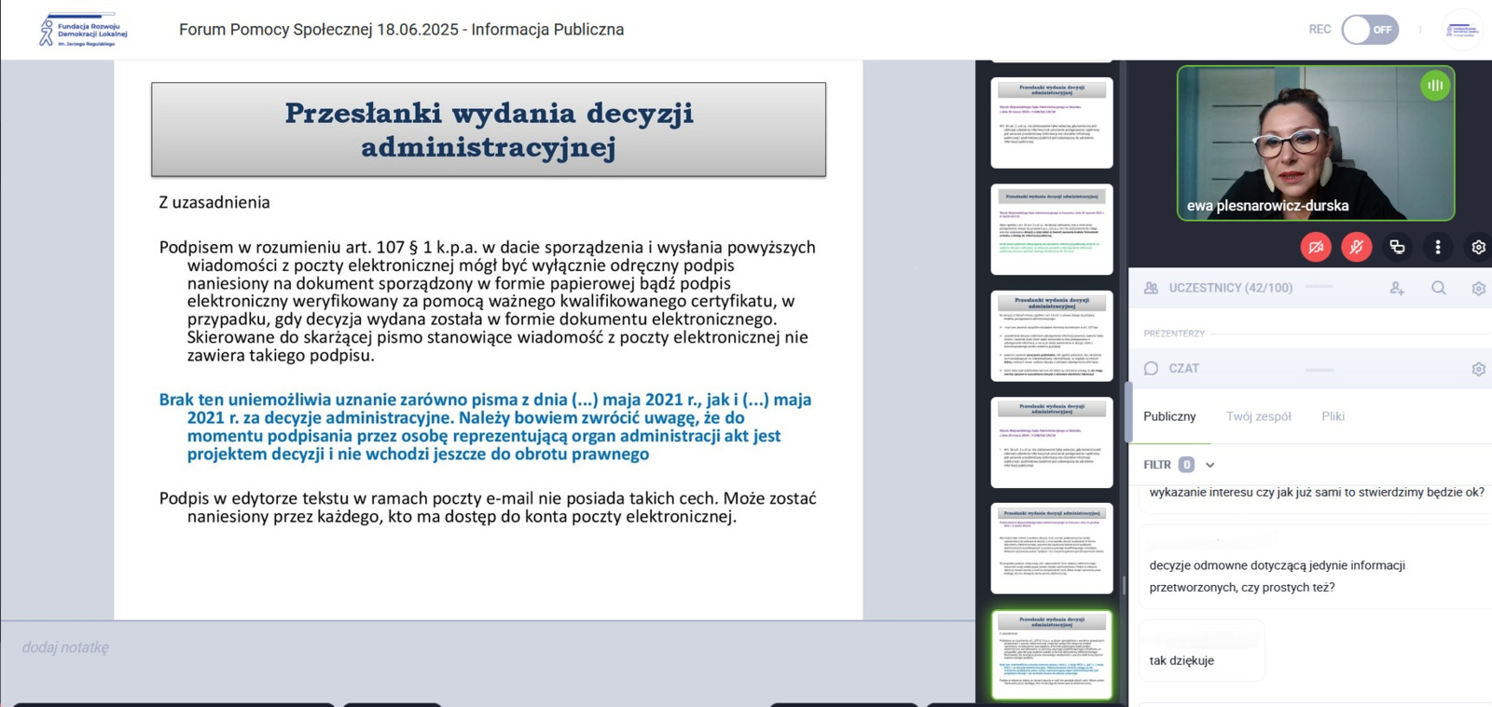Screen dimensions: 1492x707
Task: Click the Fundacja Rozwoju Demokracji Lokalnej logo
Action: [x=83, y=30]
